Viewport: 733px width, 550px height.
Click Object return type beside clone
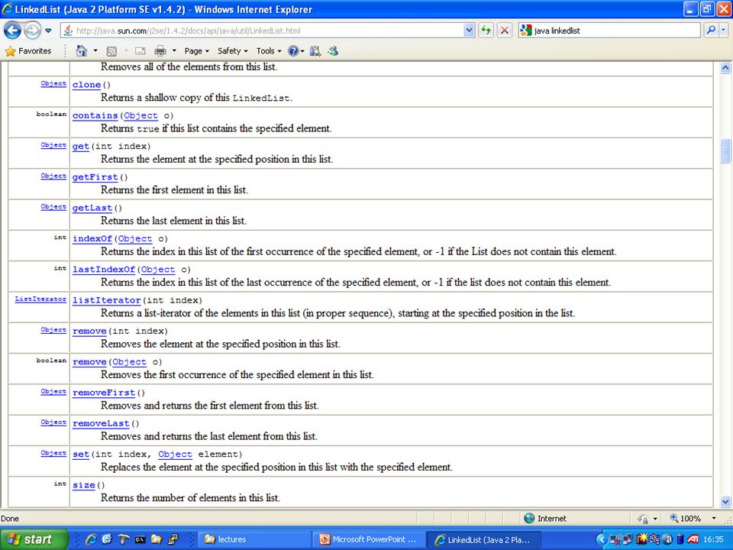53,83
